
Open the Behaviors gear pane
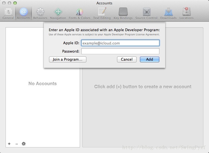pyautogui.click(x=40, y=14)
